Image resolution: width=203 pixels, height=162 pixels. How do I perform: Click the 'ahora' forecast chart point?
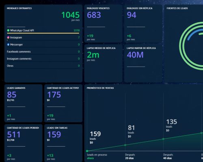[x=87, y=151]
